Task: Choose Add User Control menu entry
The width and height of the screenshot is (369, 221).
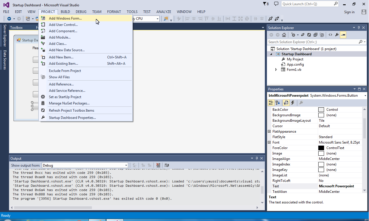Action: coord(86,25)
